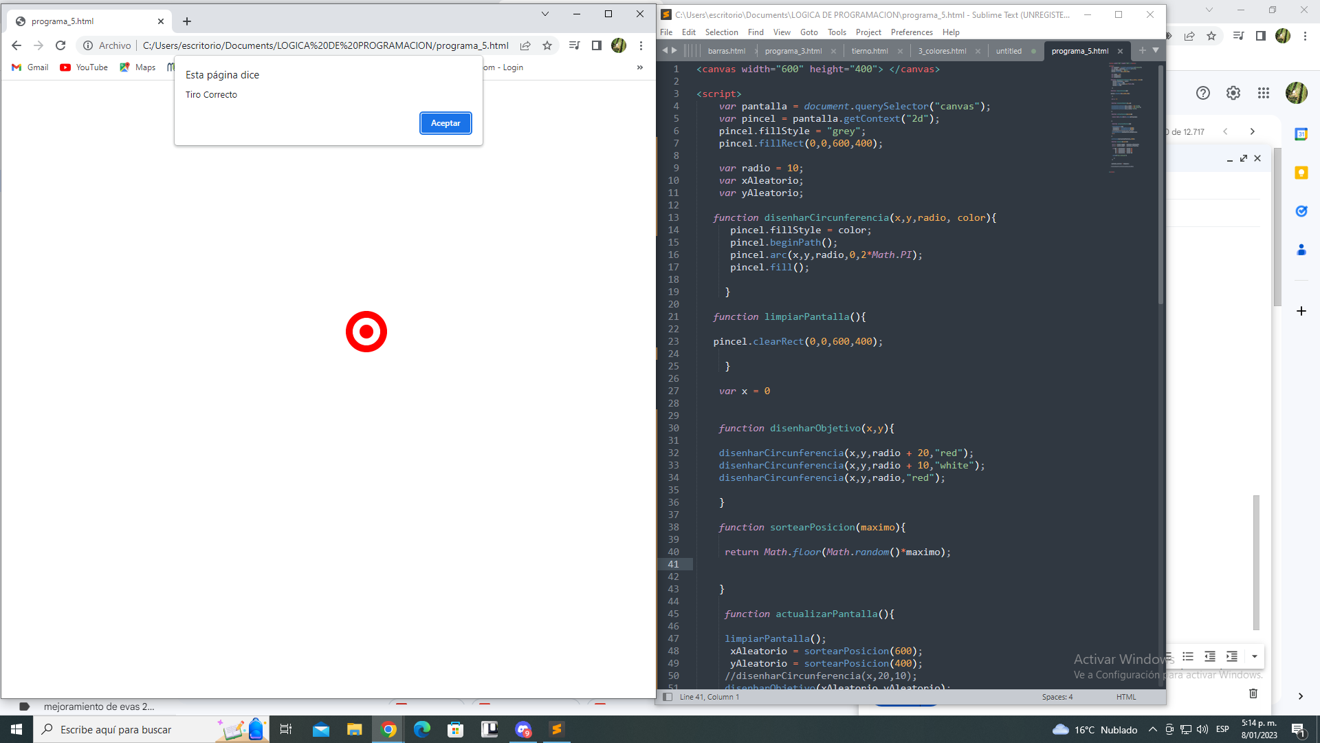Screen dimensions: 1320x743
Task: Click the bulleted list formatting icon
Action: (1188, 656)
